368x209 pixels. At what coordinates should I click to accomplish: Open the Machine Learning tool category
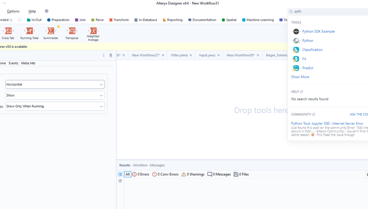click(x=258, y=20)
